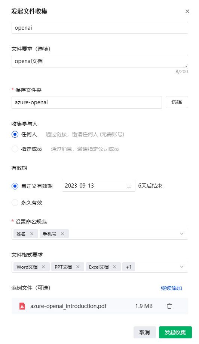199x344 pixels.
Task: Remove the PPT文档 format tag
Action: [x=78, y=267]
